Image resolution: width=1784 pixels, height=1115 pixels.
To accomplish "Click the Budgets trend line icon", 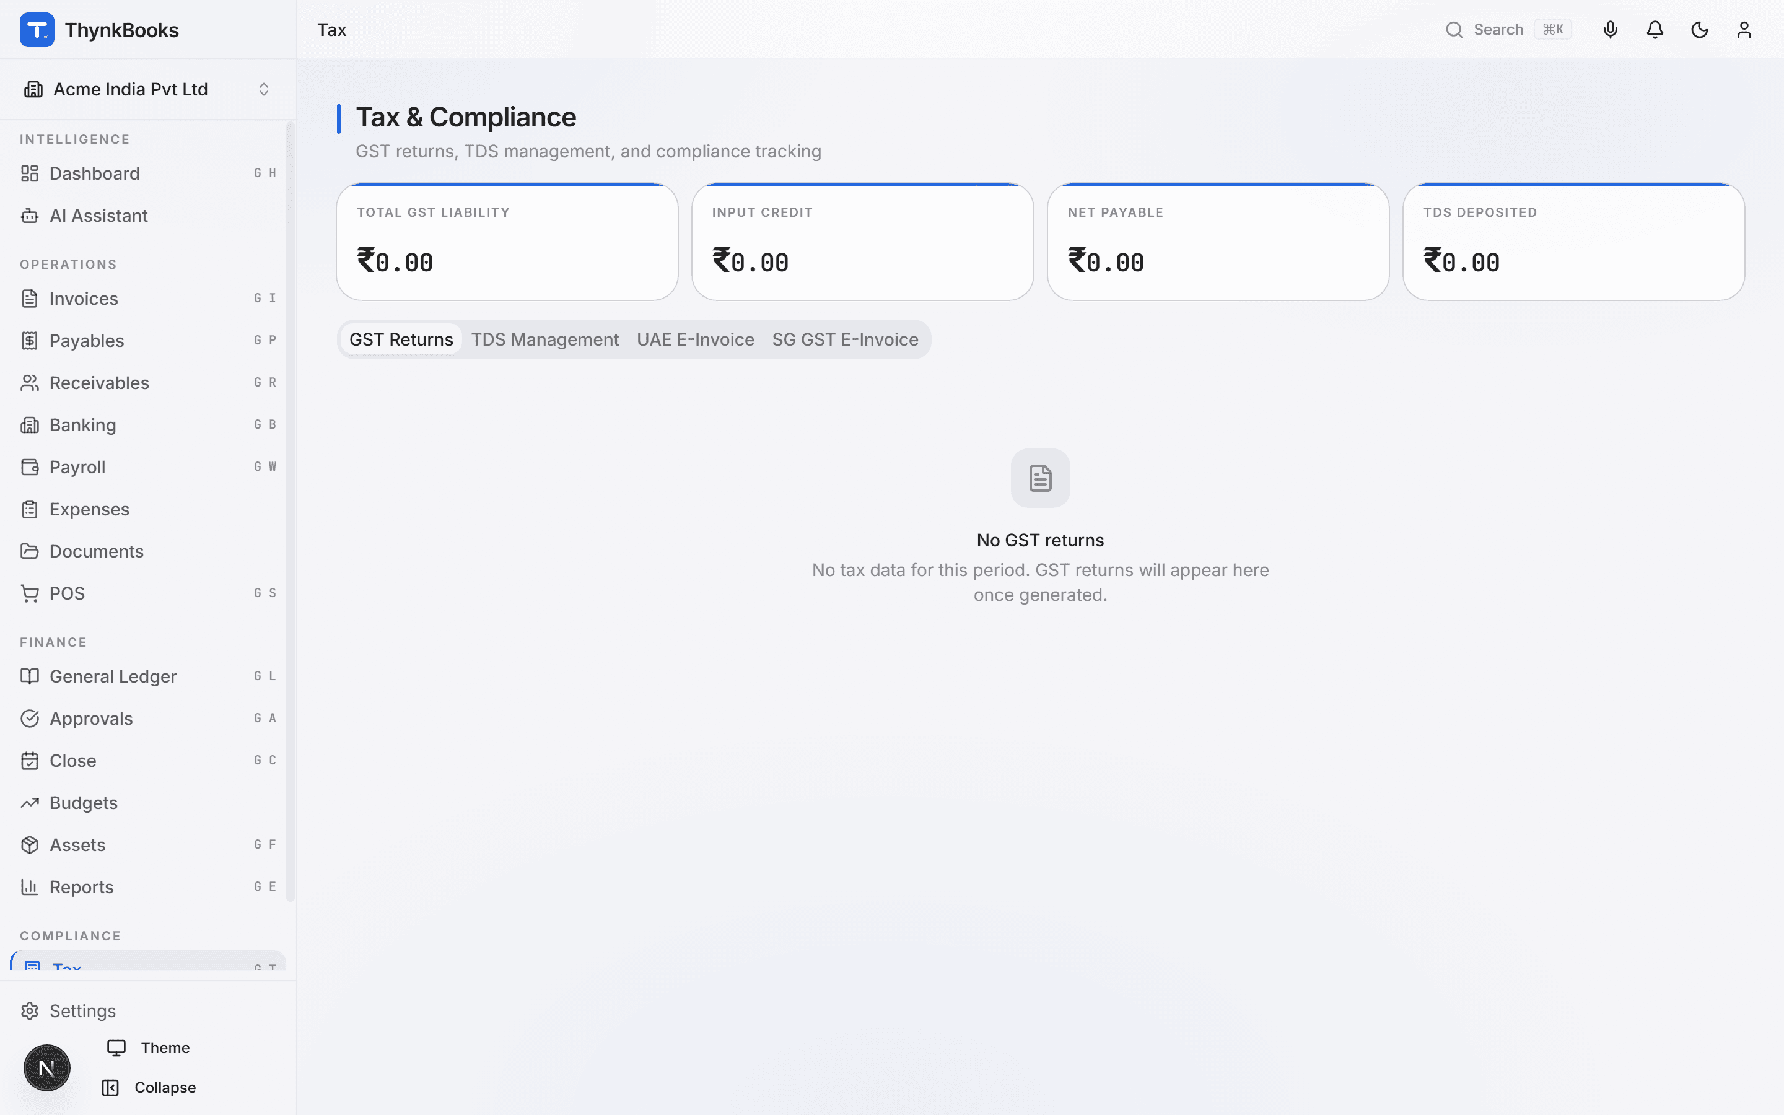I will tap(30, 802).
